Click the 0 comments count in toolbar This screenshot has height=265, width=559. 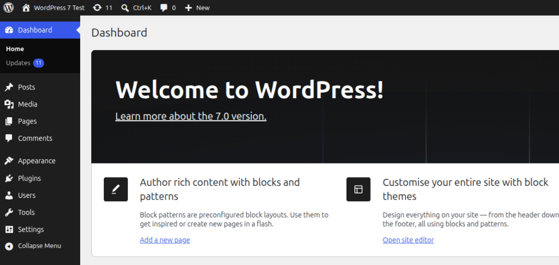coord(174,8)
